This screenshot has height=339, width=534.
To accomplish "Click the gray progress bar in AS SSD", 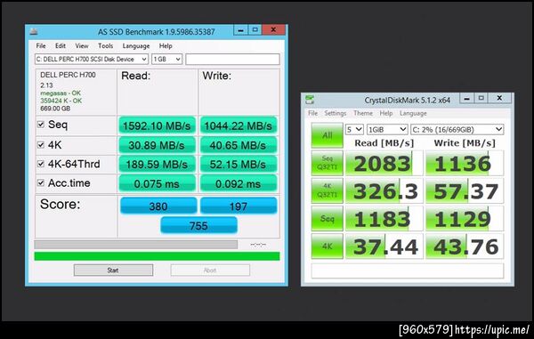I will pos(136,245).
